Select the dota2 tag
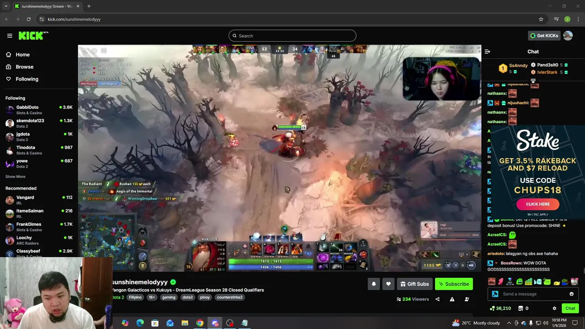Screen dimensions: 585x329 (188, 297)
